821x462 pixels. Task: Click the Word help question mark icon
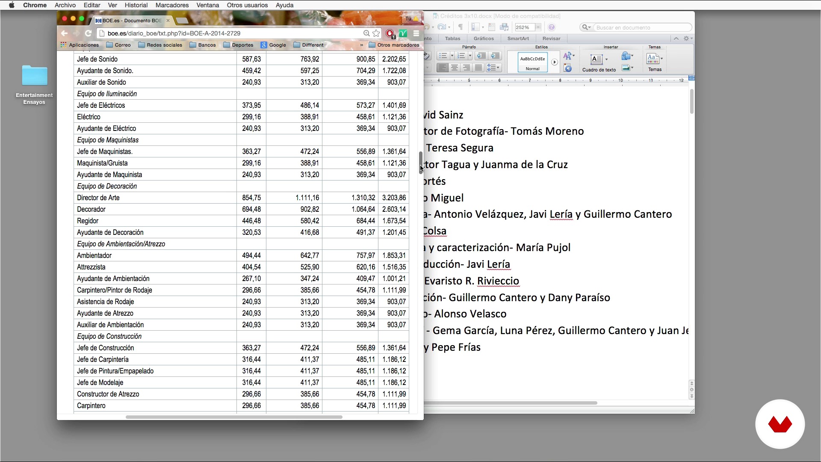tap(552, 27)
